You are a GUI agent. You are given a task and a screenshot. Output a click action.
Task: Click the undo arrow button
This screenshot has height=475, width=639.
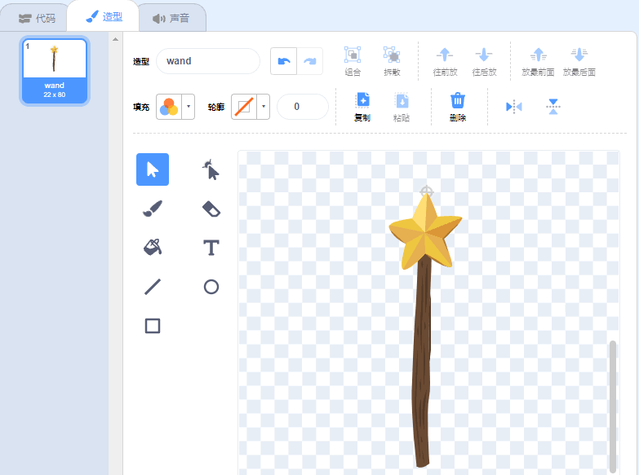pos(284,61)
